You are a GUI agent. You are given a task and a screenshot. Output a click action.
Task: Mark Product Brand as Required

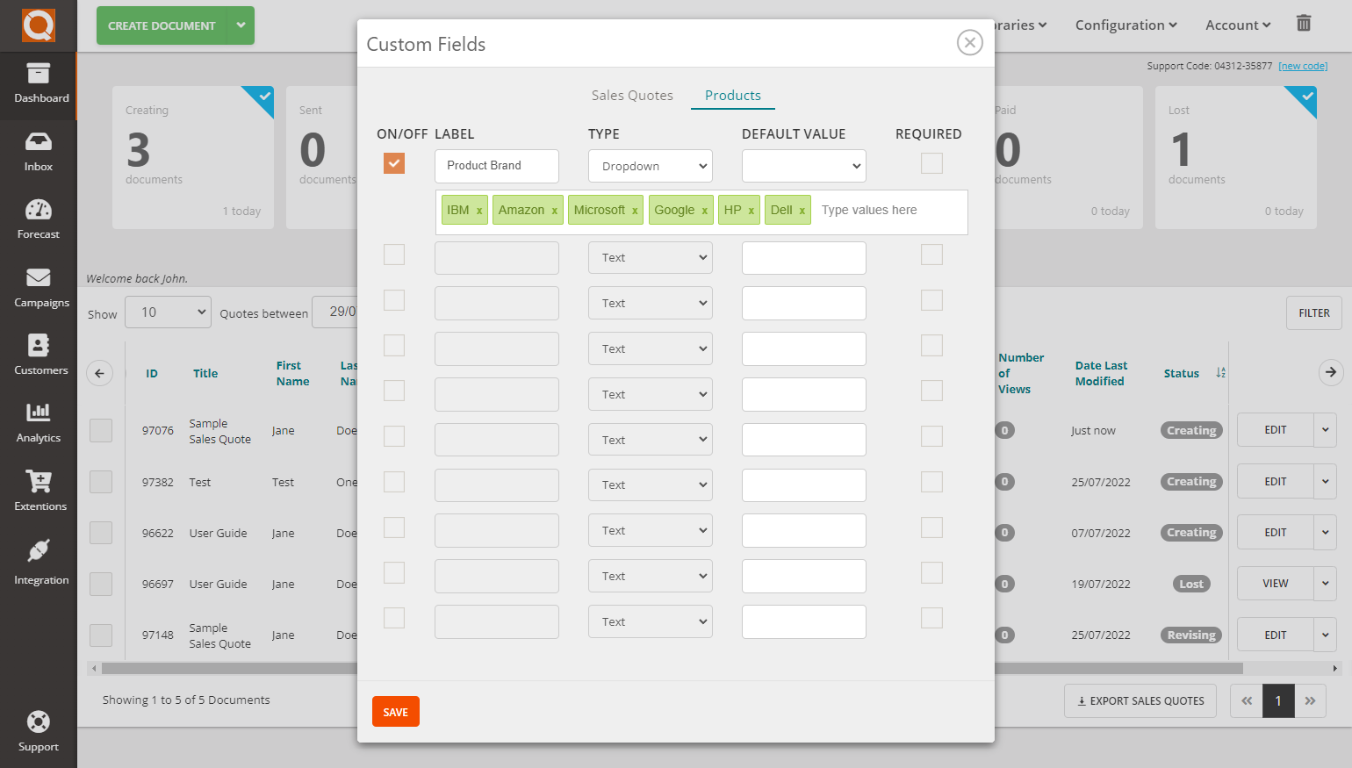click(931, 163)
